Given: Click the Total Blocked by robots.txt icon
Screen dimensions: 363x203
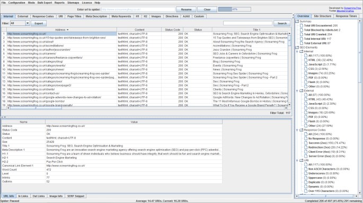Looking at the screenshot, I should click(302, 30).
